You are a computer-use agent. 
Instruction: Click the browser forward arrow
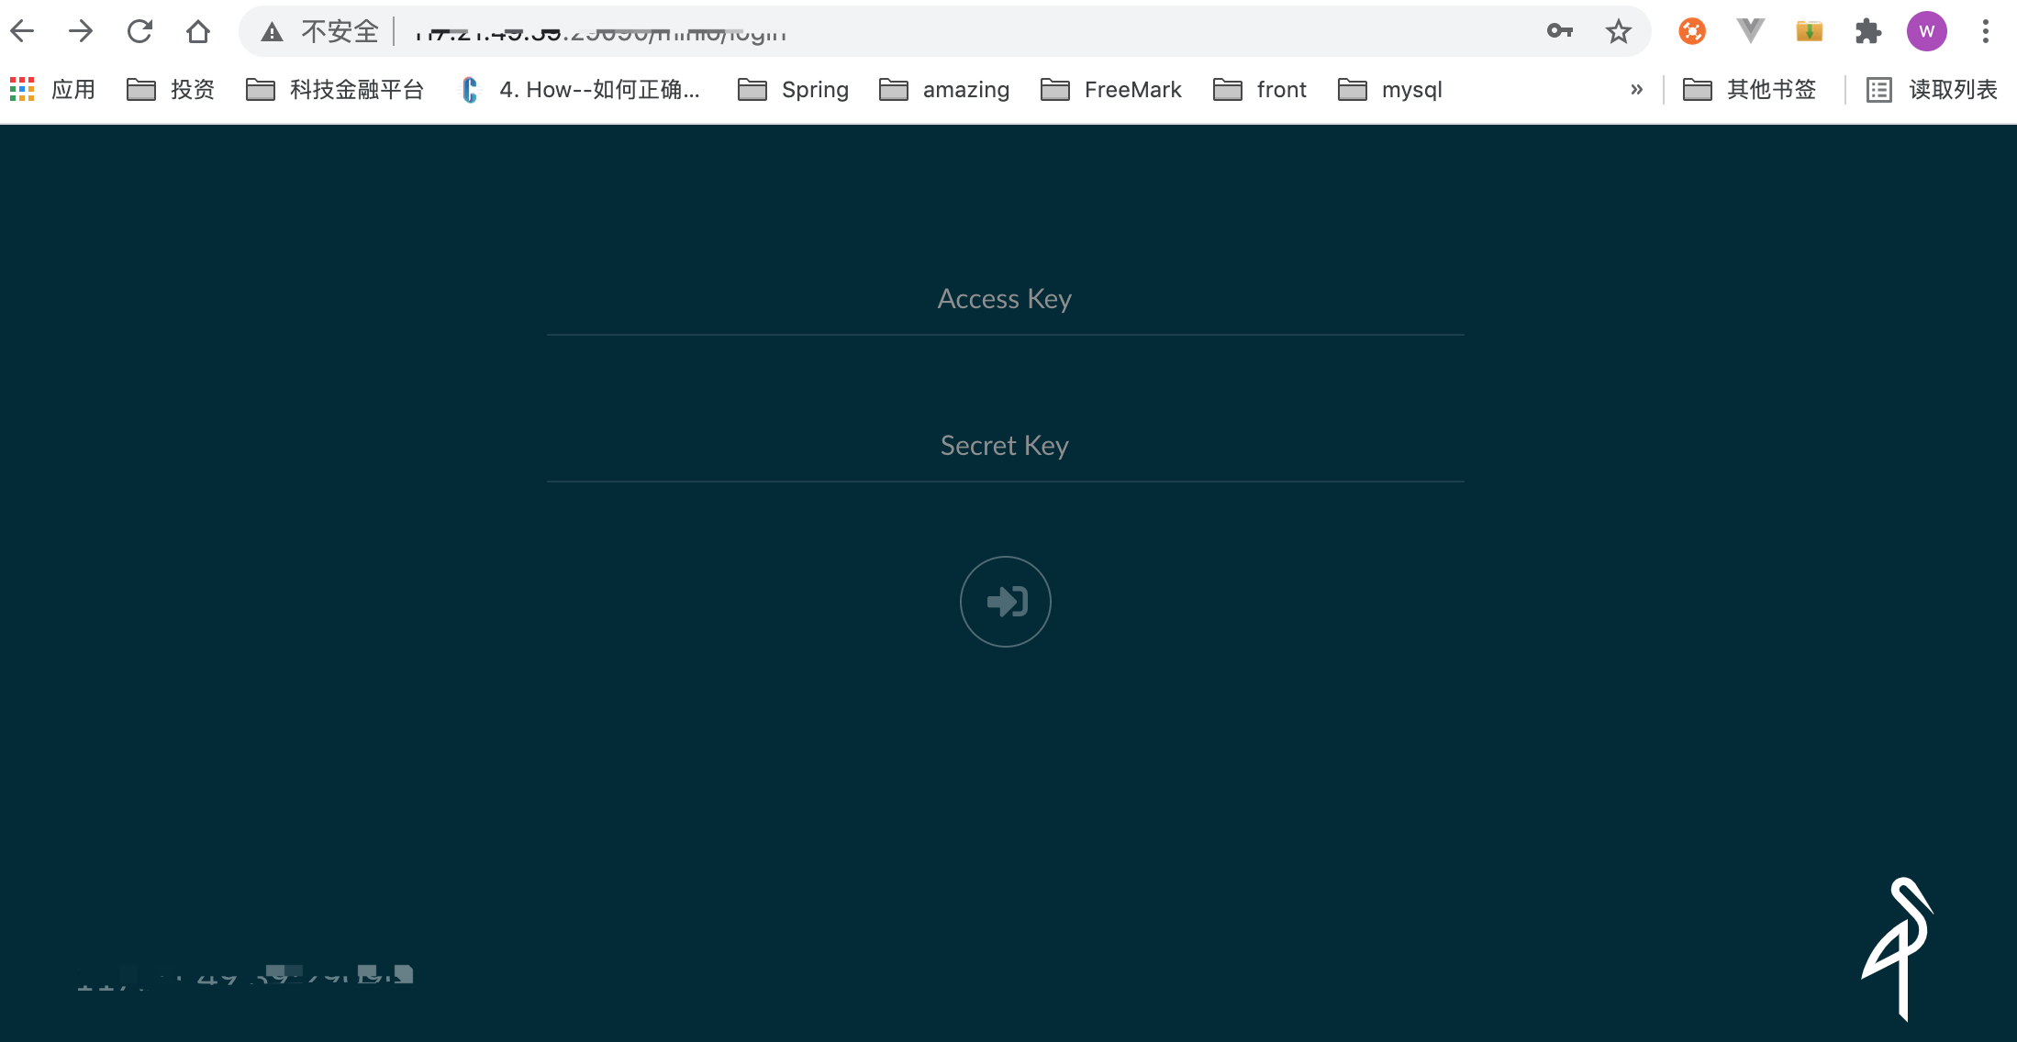pyautogui.click(x=81, y=32)
